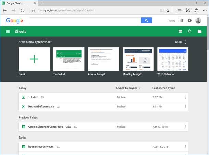Screen dimensions: 209x155
Task: Open the hetmanrecovery.com spreadsheet
Action: [x=103, y=147]
